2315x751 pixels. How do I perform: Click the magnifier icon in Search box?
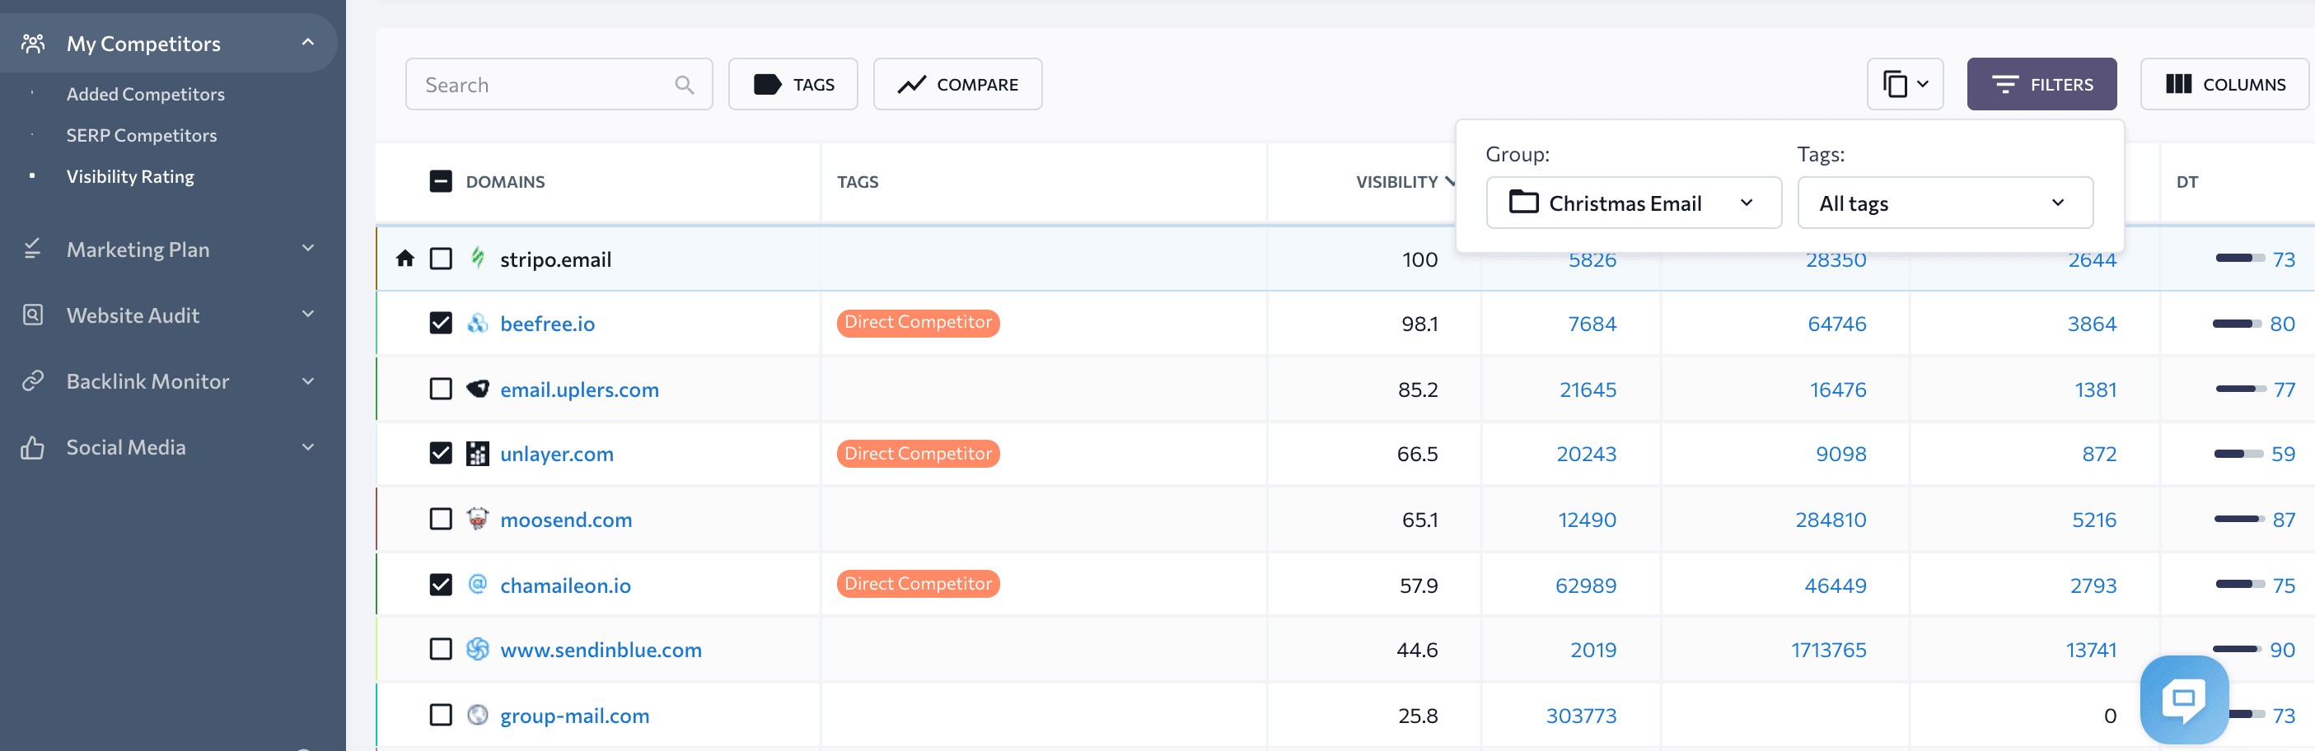[x=684, y=85]
